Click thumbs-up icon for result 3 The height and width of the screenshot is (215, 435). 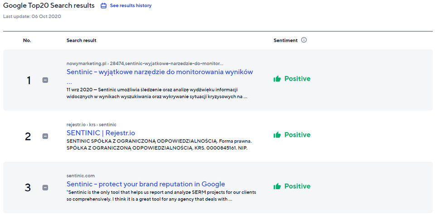point(277,186)
